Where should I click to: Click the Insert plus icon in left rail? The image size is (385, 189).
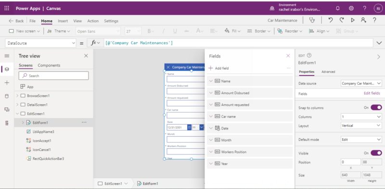(x=7, y=83)
